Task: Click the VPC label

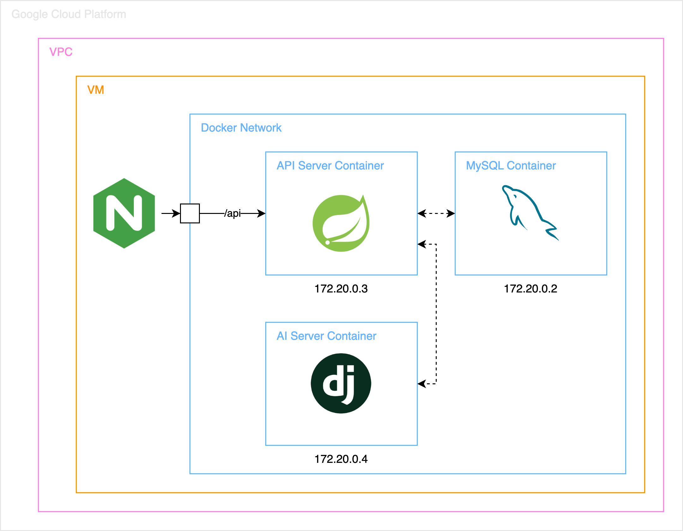Action: (61, 52)
